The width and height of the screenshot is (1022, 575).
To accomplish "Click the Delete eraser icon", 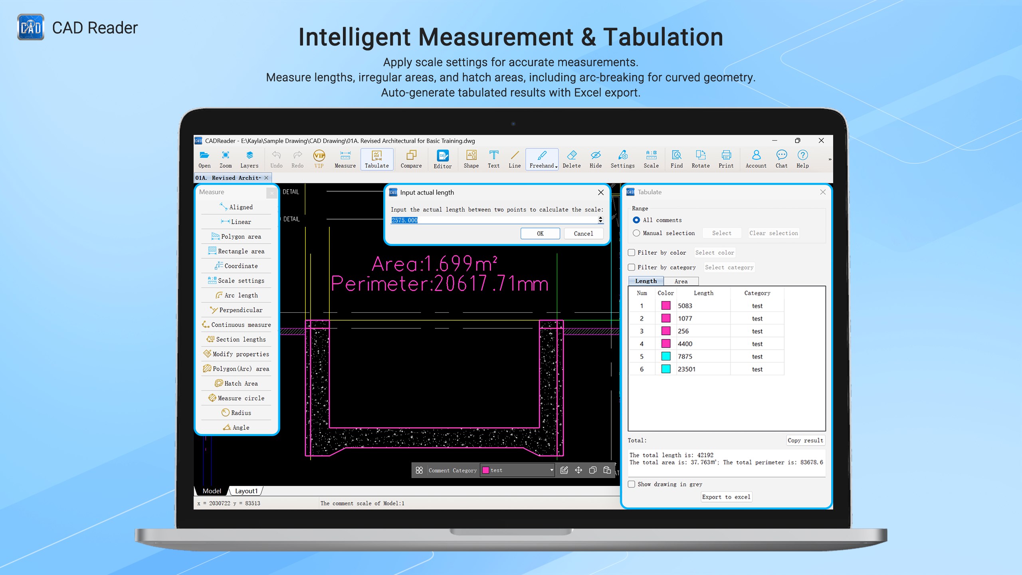I will tap(571, 159).
